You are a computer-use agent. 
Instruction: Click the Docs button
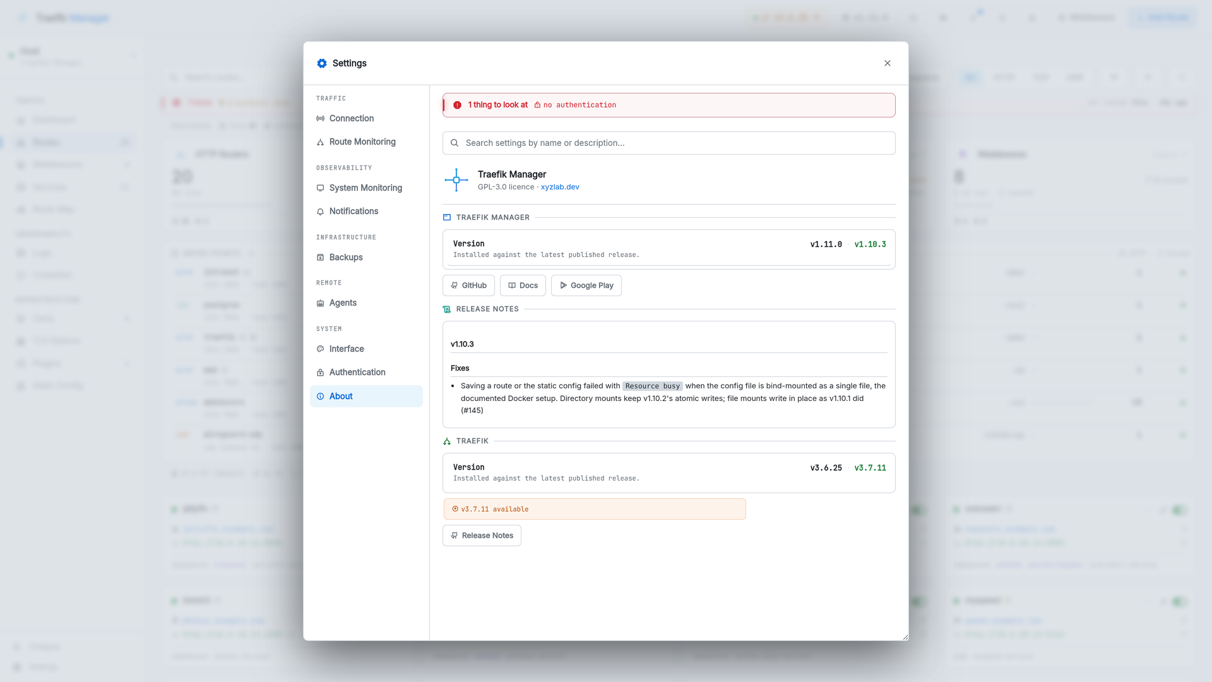(523, 285)
